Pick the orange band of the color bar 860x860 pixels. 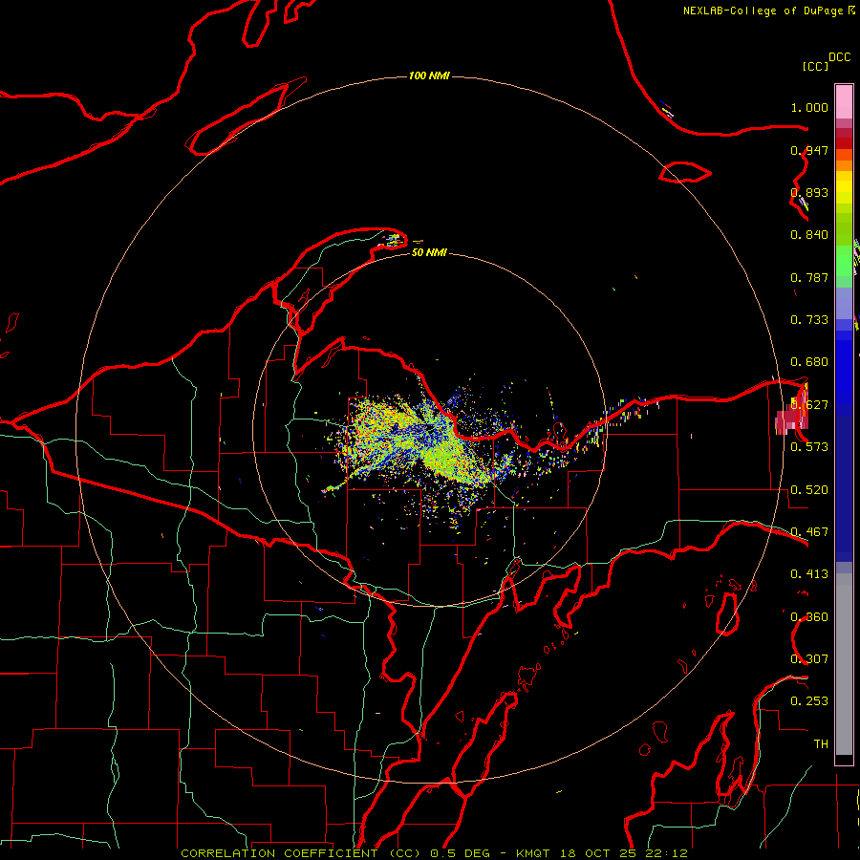tap(844, 165)
